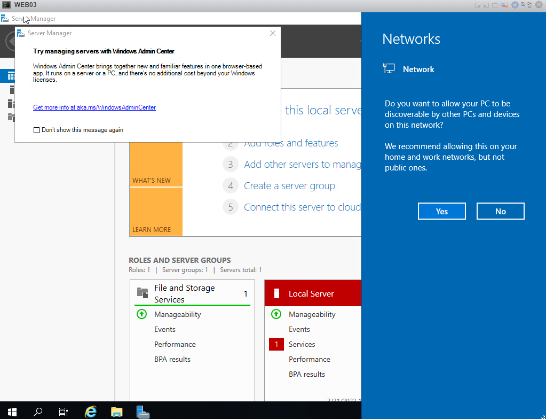Click No in the Networks panel
The image size is (546, 419).
(x=501, y=211)
